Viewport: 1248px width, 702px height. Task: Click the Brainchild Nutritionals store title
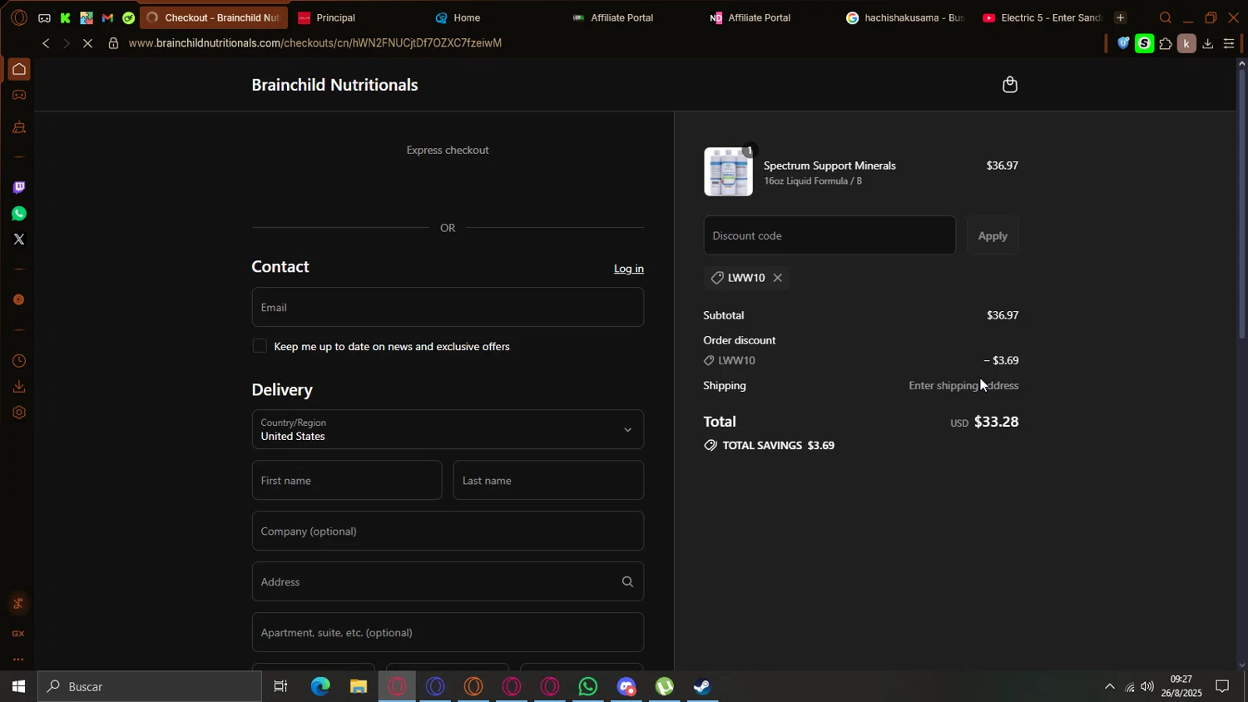point(334,85)
